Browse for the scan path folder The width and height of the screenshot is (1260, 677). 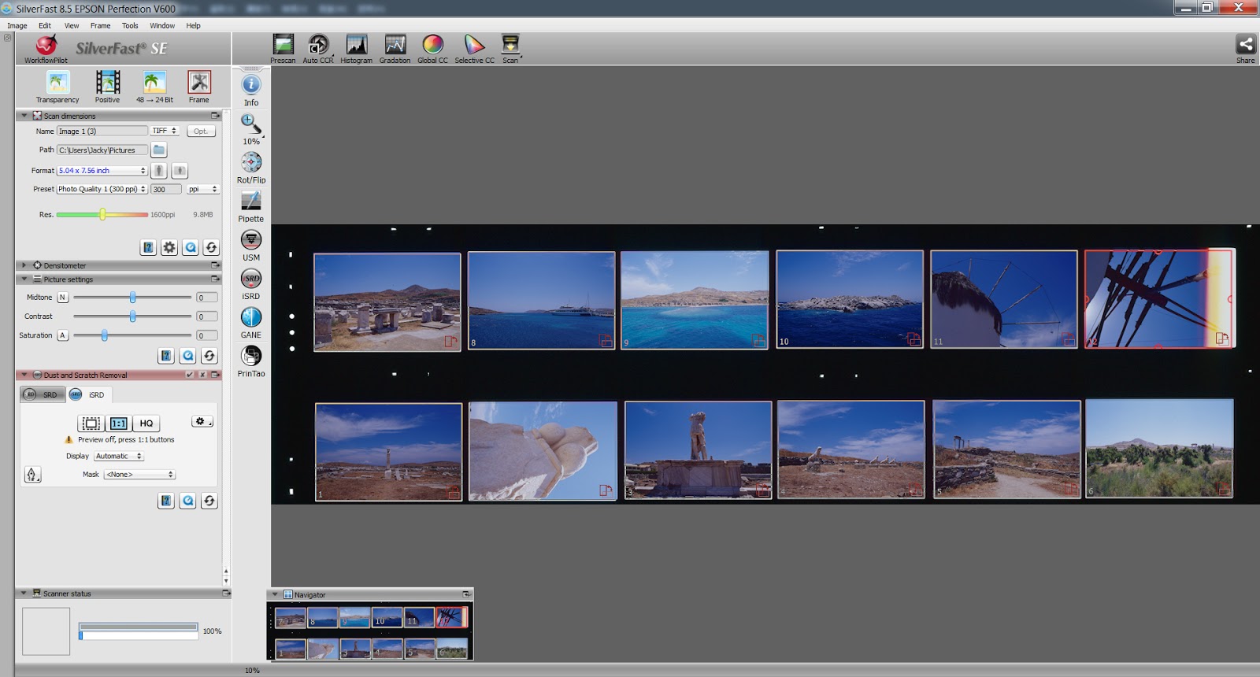(x=159, y=150)
